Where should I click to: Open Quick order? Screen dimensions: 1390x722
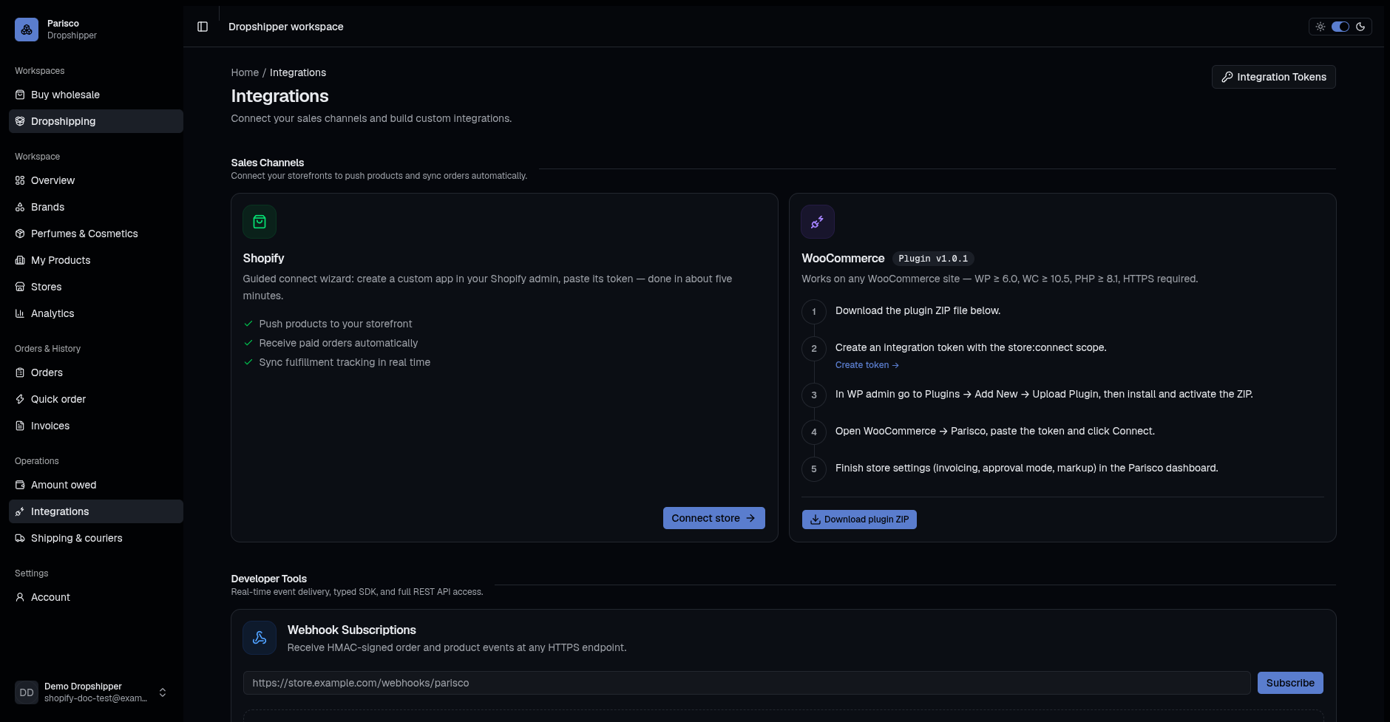96,399
